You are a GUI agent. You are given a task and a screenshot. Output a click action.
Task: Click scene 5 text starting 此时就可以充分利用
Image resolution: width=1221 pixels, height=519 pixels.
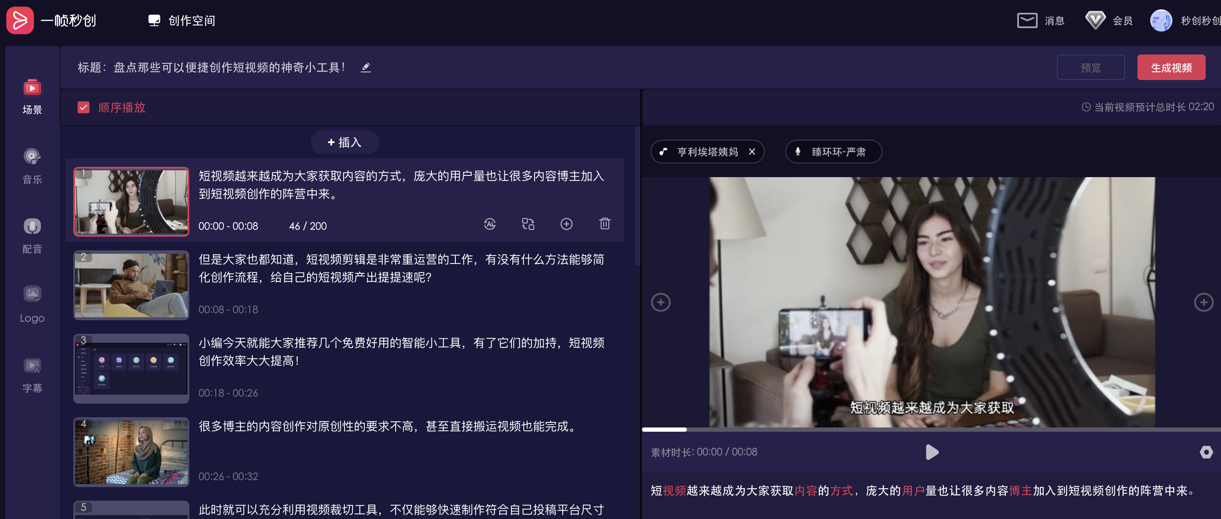[401, 510]
